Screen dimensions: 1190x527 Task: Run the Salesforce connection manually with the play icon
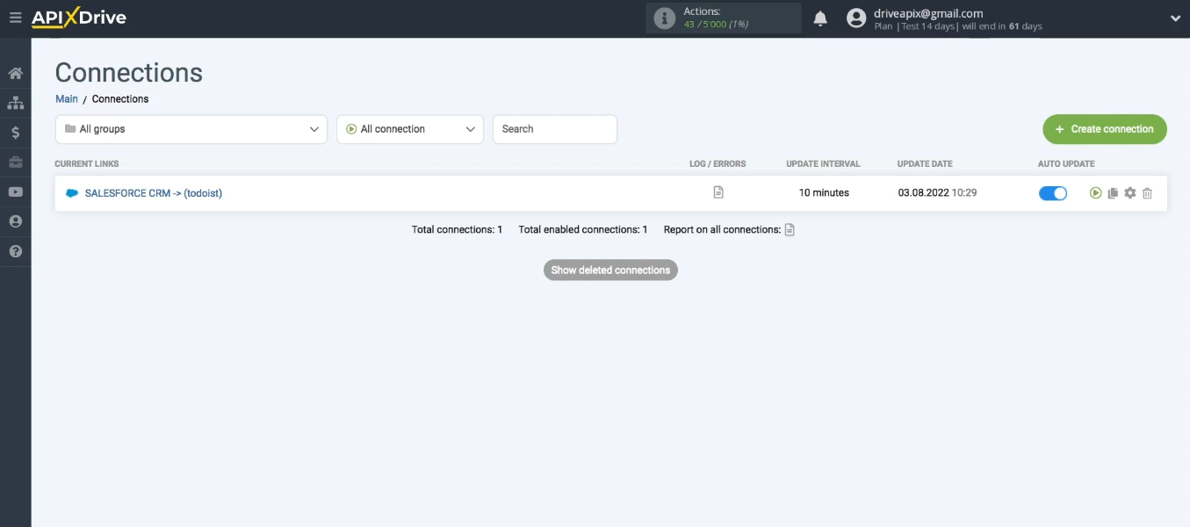click(1096, 192)
